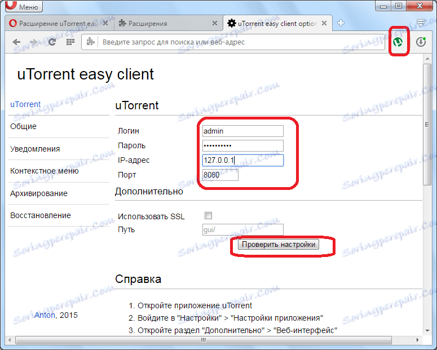Click the 'Путь' field showing gui/
Image resolution: width=437 pixels, height=350 pixels.
(243, 229)
